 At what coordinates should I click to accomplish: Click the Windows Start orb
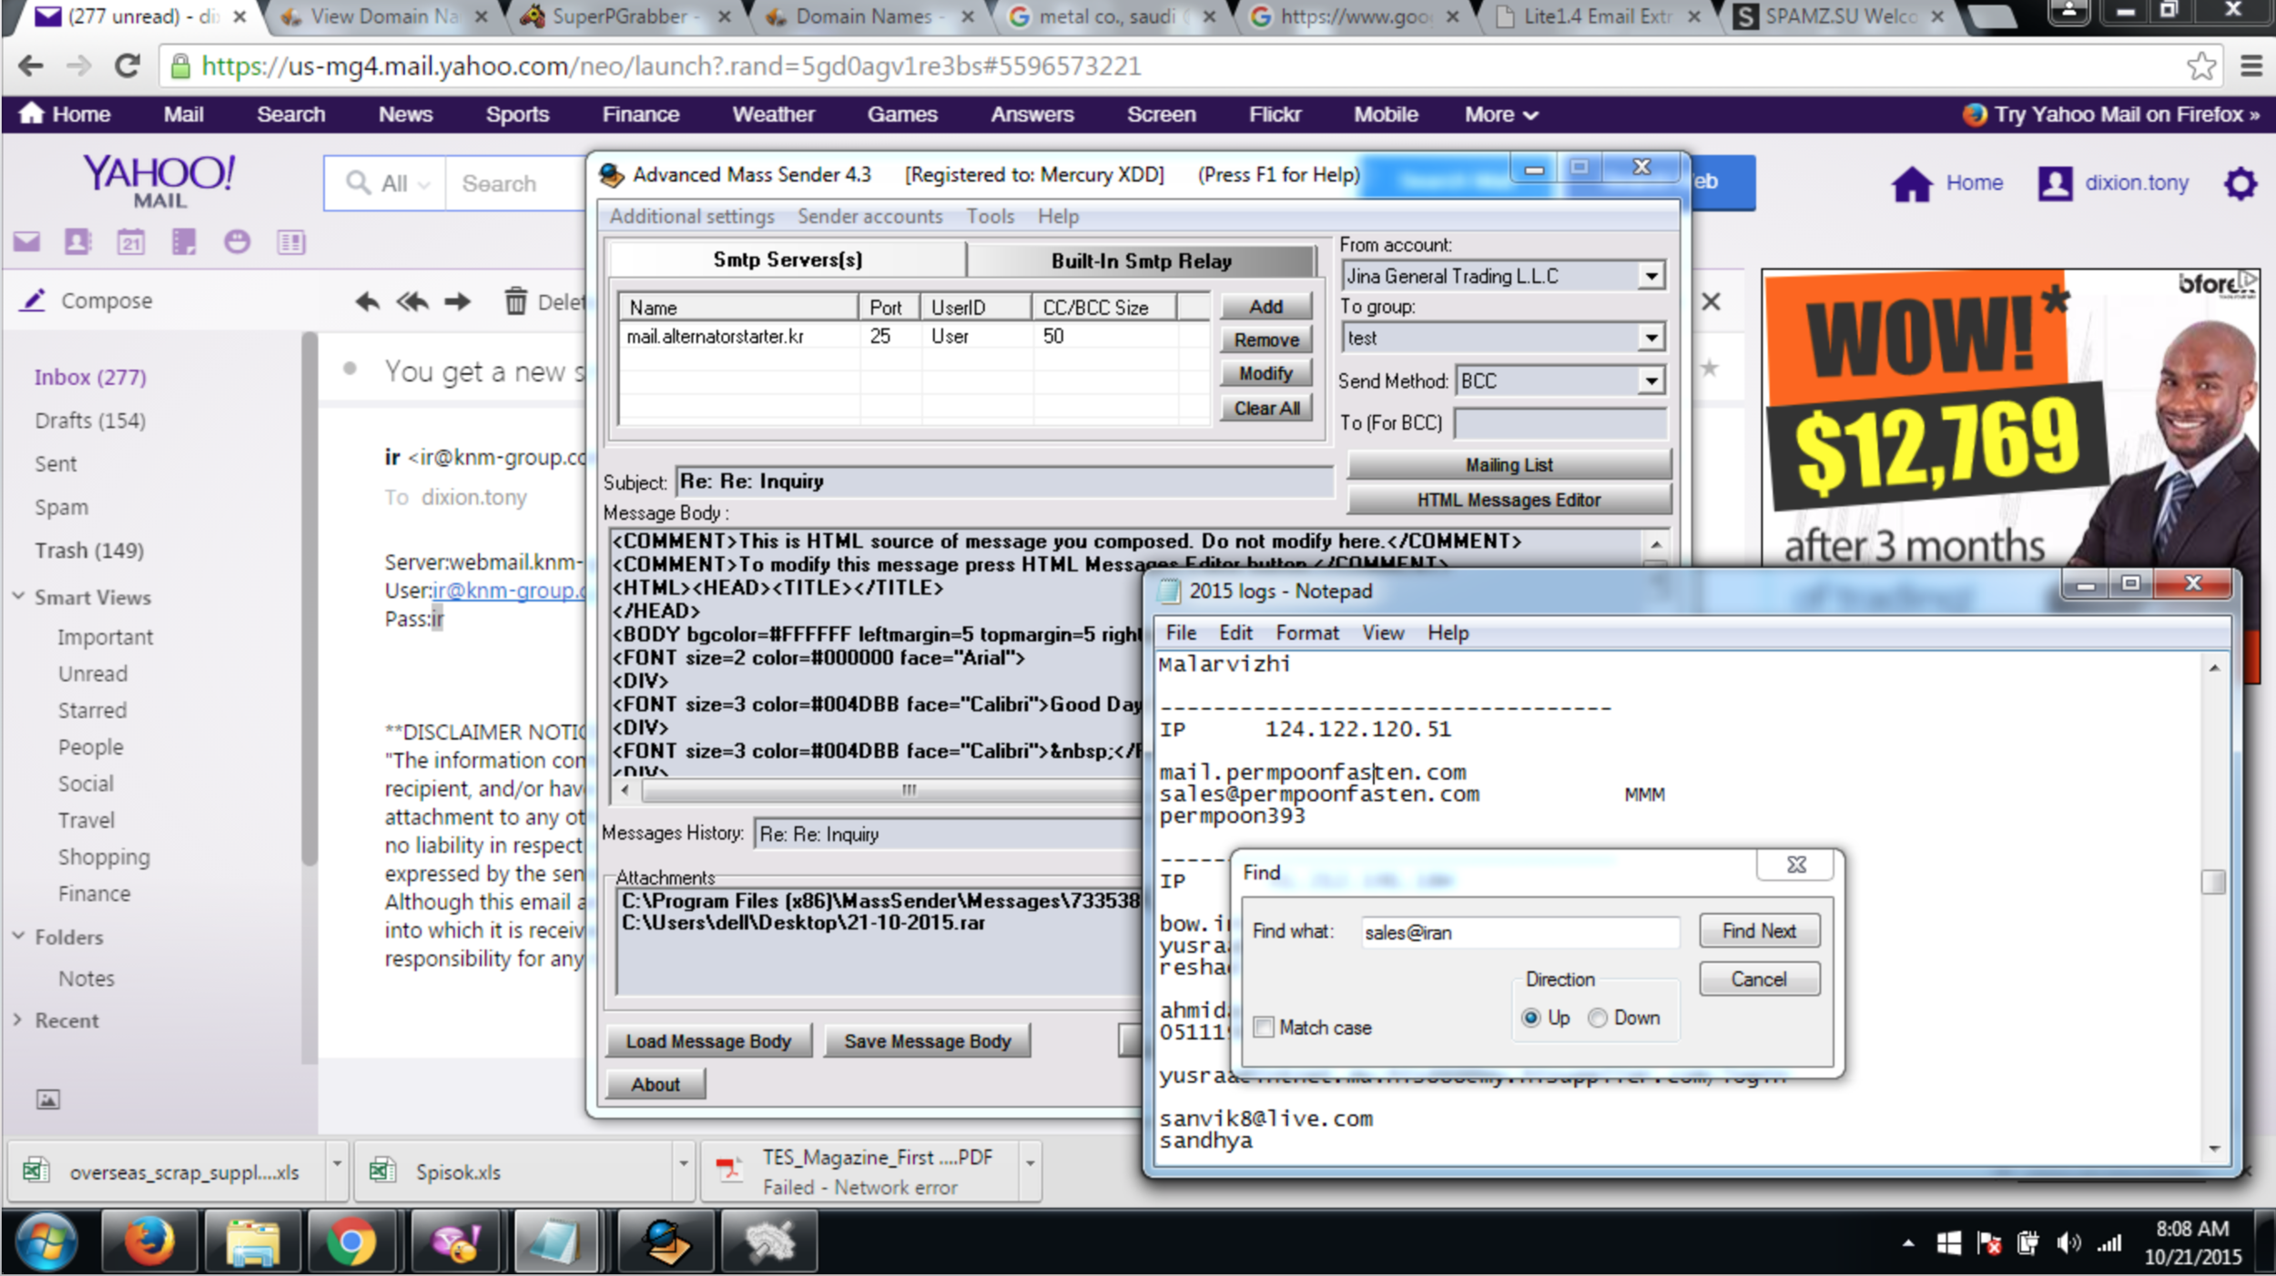tap(46, 1241)
